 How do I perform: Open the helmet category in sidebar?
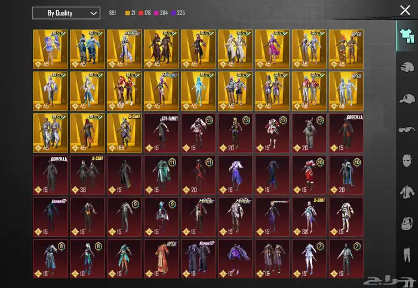(406, 67)
